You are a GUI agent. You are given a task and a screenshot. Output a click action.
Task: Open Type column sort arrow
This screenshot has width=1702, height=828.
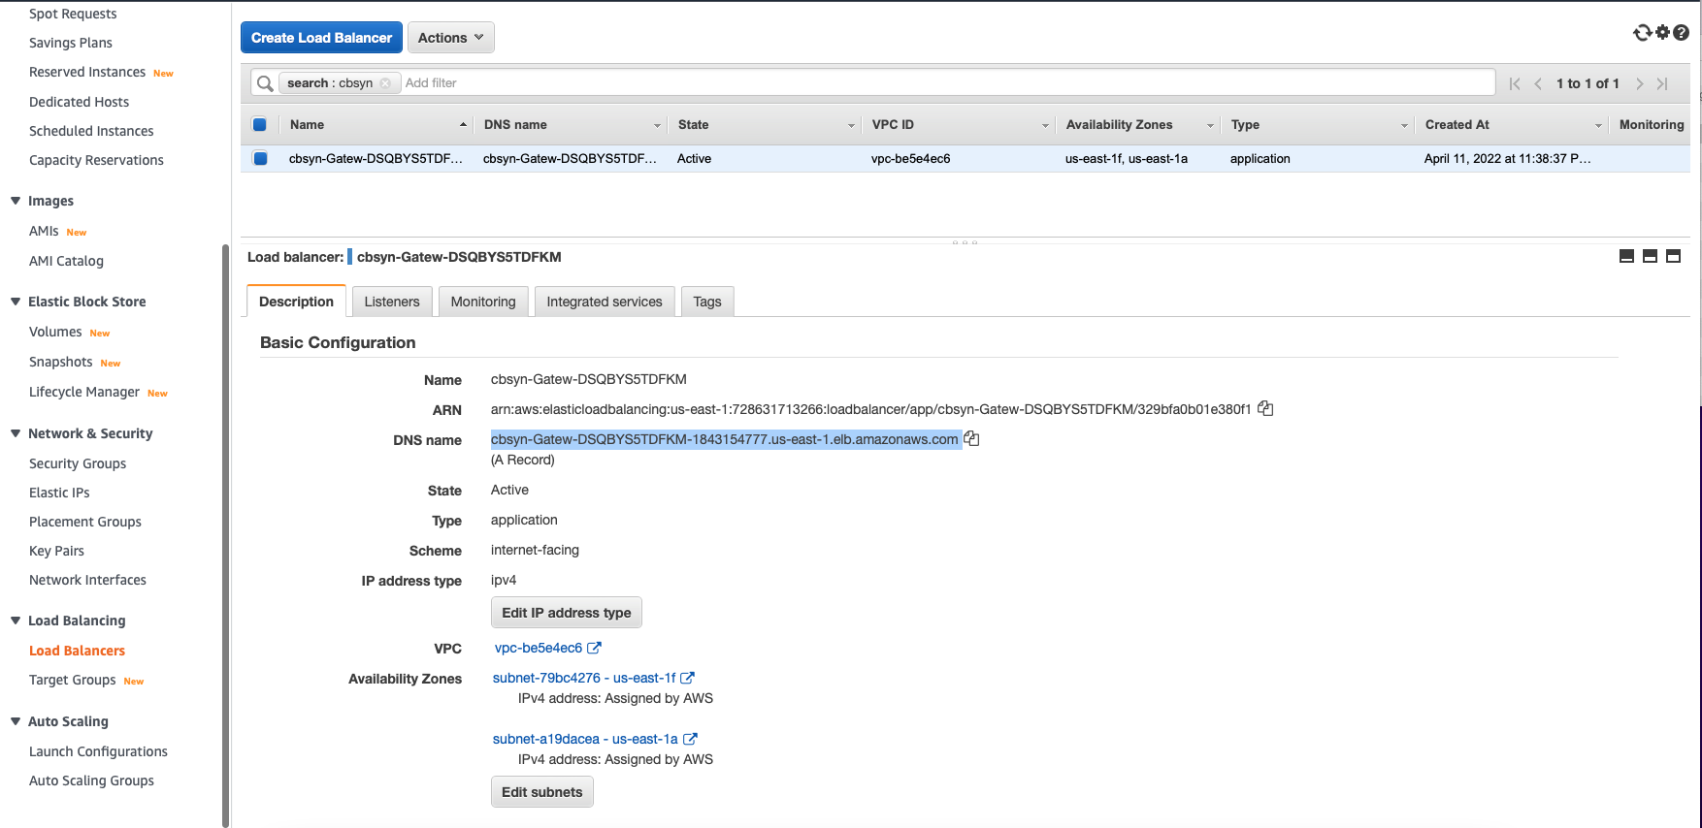point(1404,126)
